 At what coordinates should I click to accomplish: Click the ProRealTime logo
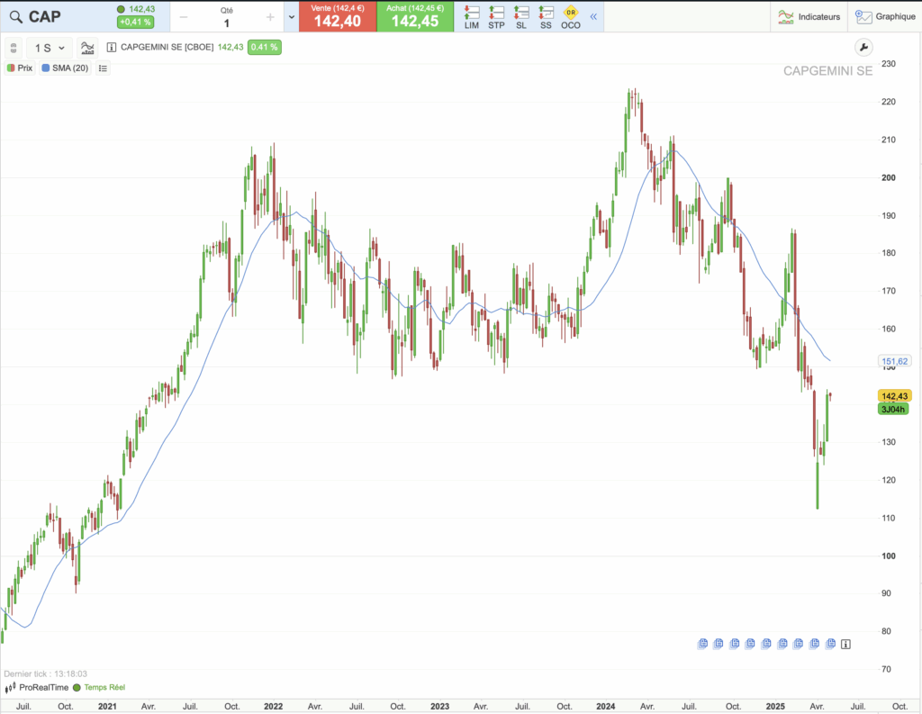36,688
